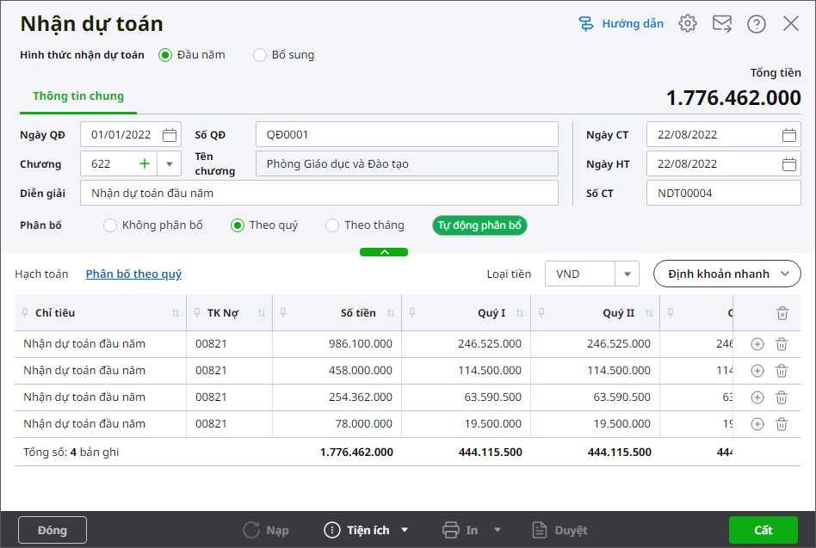Add row after 986.100.000 row
The image size is (816, 548).
[757, 344]
